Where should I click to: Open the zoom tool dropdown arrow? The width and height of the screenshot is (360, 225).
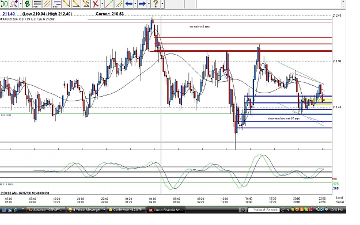click(x=20, y=3)
